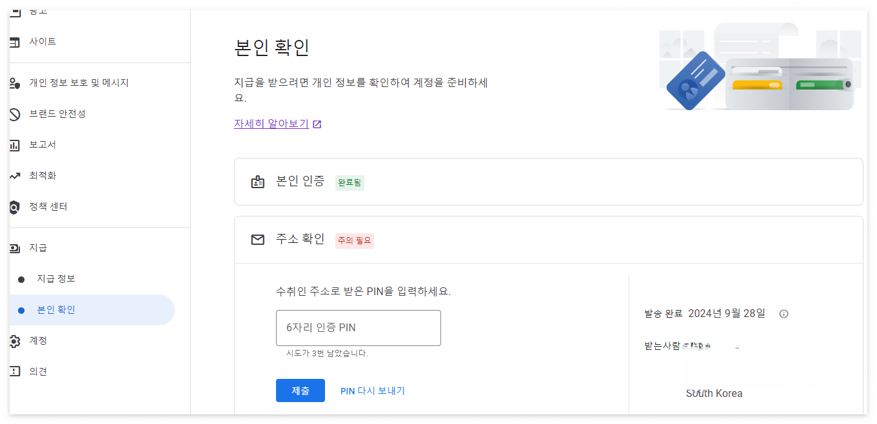Viewport: 877px width, 424px height.
Task: Click the 본인 확인 page heading
Action: click(x=271, y=48)
